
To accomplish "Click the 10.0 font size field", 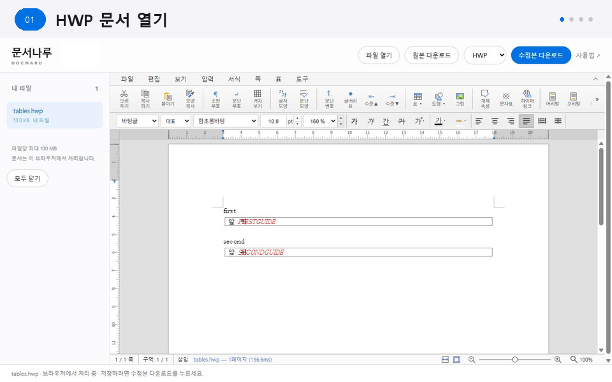I will click(x=273, y=121).
